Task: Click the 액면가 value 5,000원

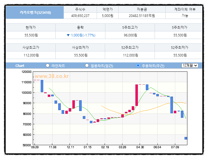Action: (x=108, y=16)
